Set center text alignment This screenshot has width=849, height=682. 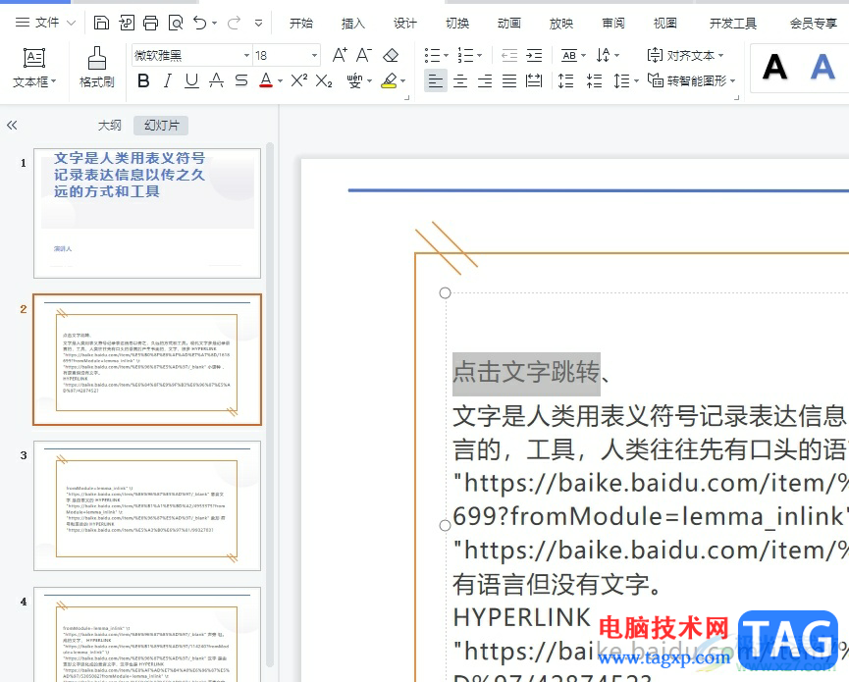[460, 80]
